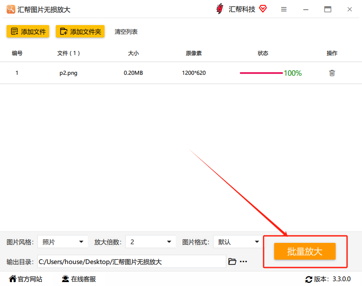Click the 编号 column header

[x=17, y=53]
